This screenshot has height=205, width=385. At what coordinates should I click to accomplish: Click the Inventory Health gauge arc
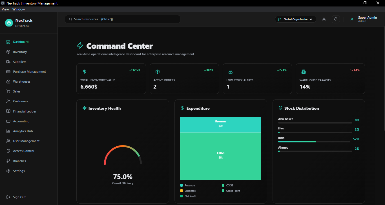pos(123,155)
